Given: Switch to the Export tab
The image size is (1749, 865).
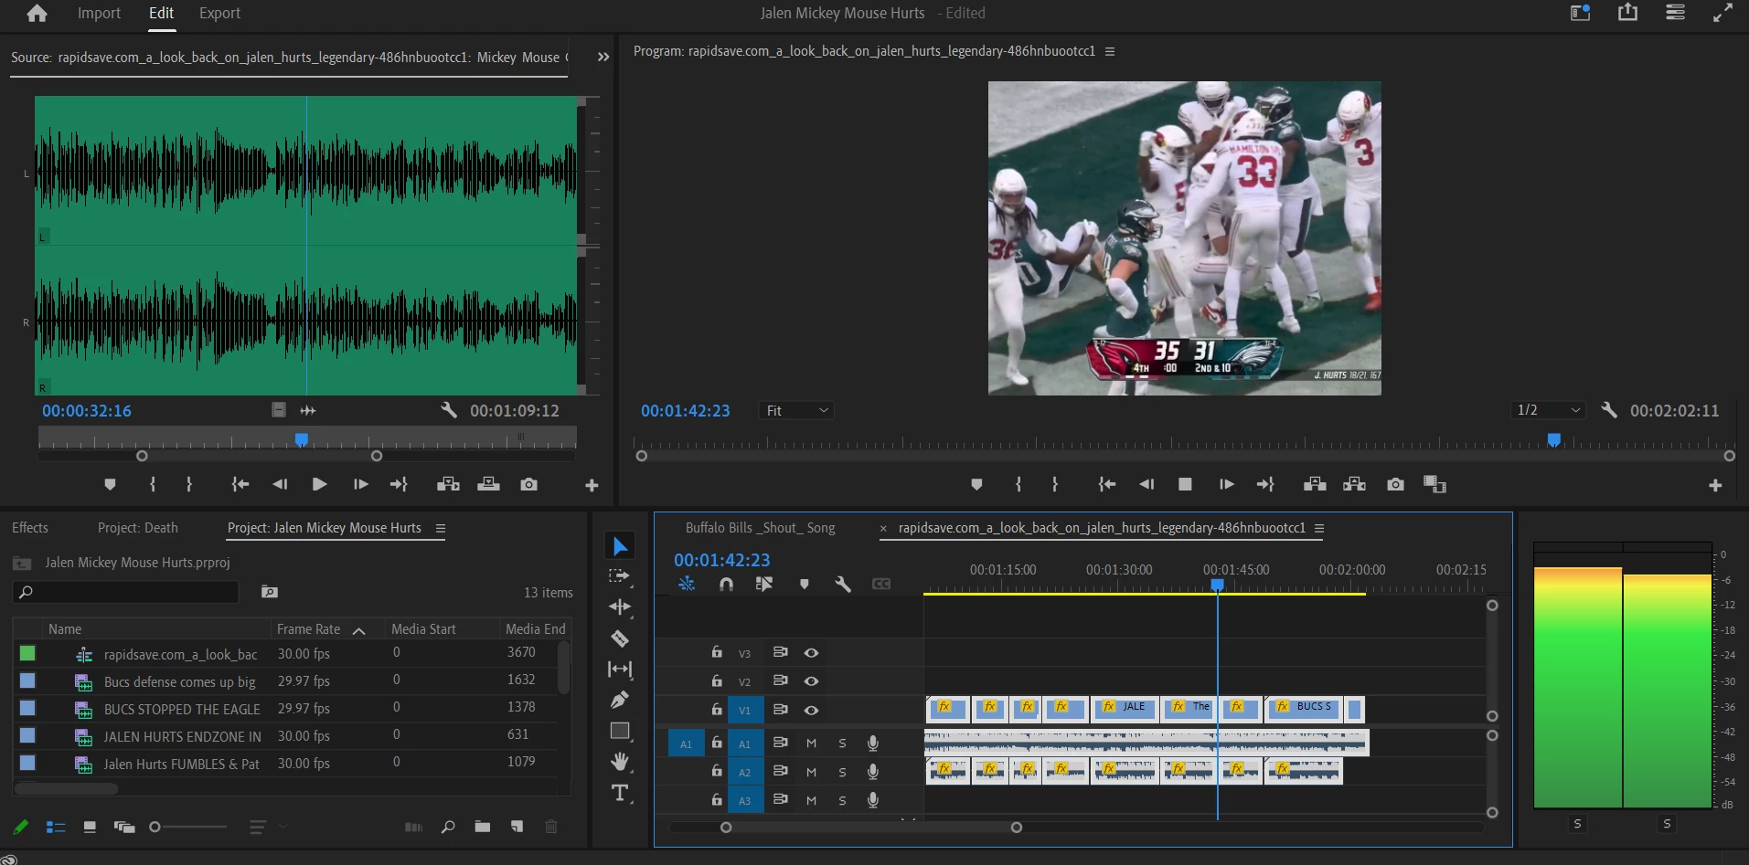Looking at the screenshot, I should (x=219, y=14).
